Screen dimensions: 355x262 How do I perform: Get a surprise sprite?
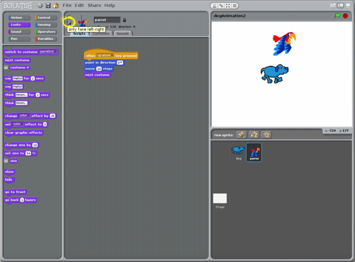(266, 135)
